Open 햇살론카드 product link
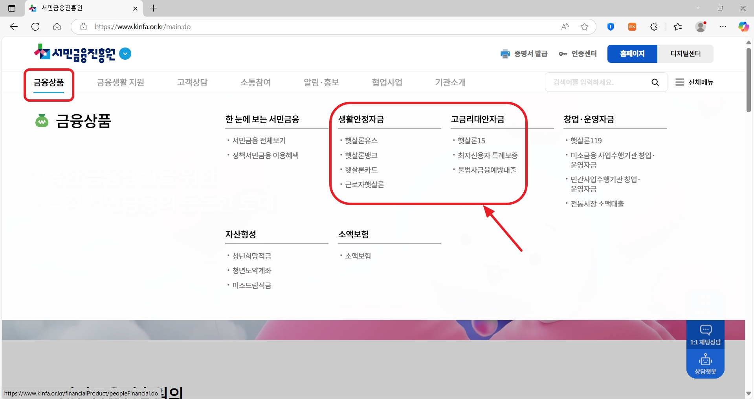Screen dimensions: 754x399 point(361,170)
